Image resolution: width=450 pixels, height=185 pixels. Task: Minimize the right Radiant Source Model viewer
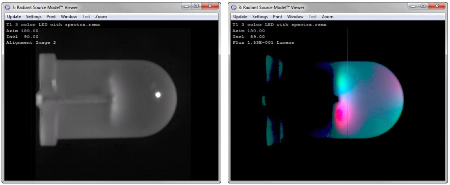[413, 6]
